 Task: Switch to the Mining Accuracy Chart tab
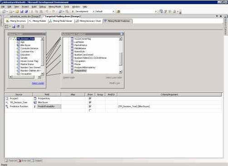click(x=88, y=21)
